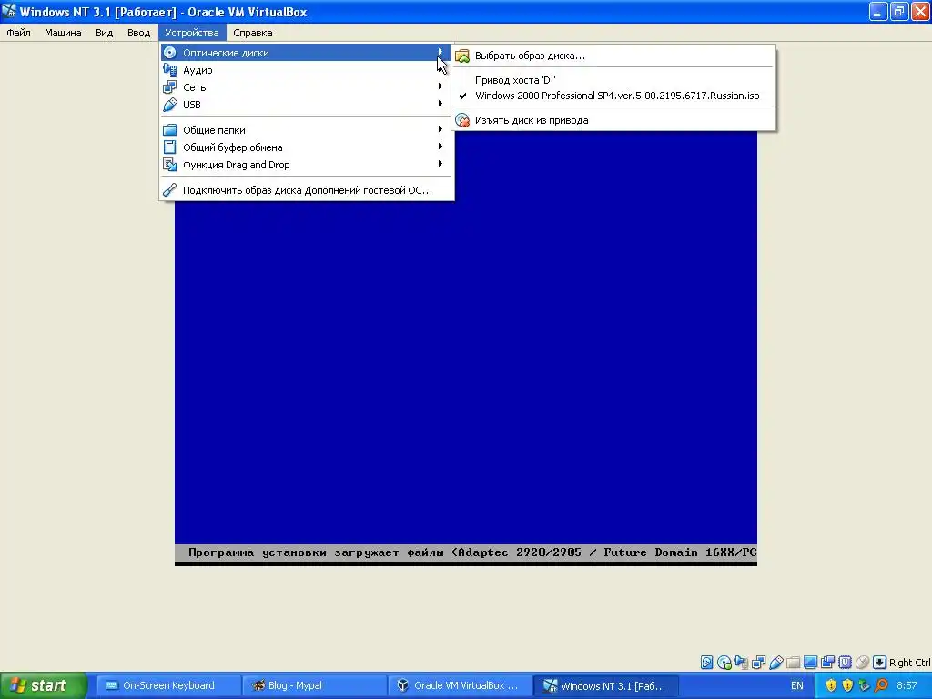Click the Windows NT 3.1 taskbar button
The width and height of the screenshot is (932, 699).
point(604,685)
